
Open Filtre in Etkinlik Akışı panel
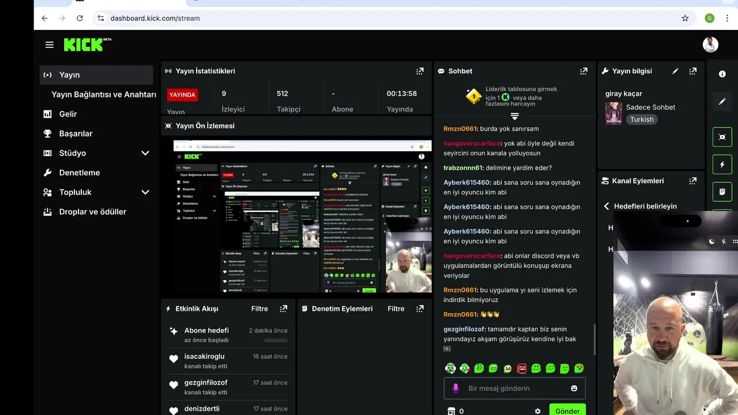coord(259,308)
